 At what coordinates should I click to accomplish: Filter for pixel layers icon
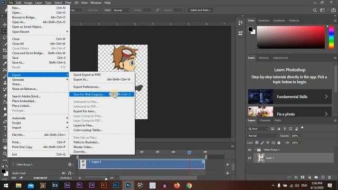pyautogui.click(x=273, y=129)
